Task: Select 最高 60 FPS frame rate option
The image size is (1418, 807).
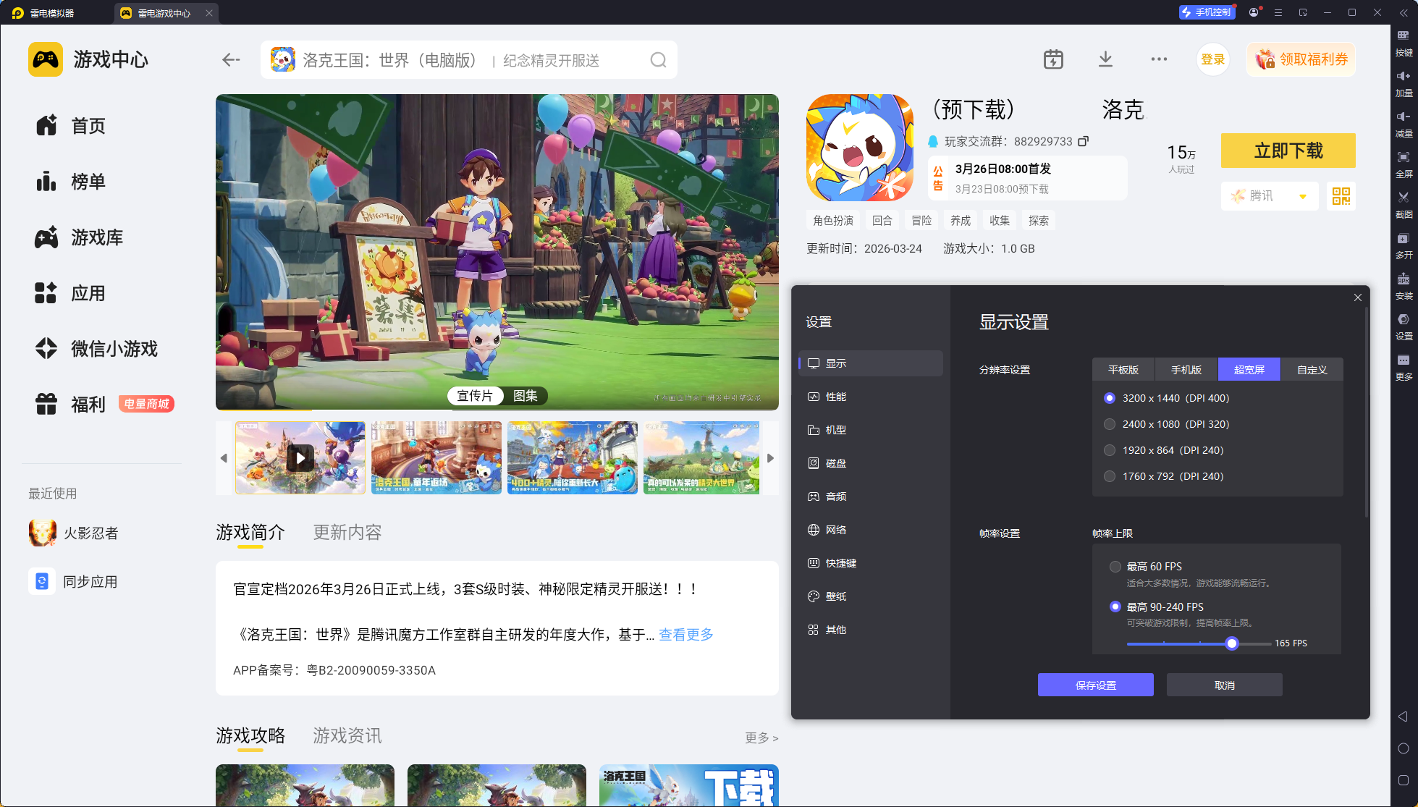Action: tap(1115, 567)
